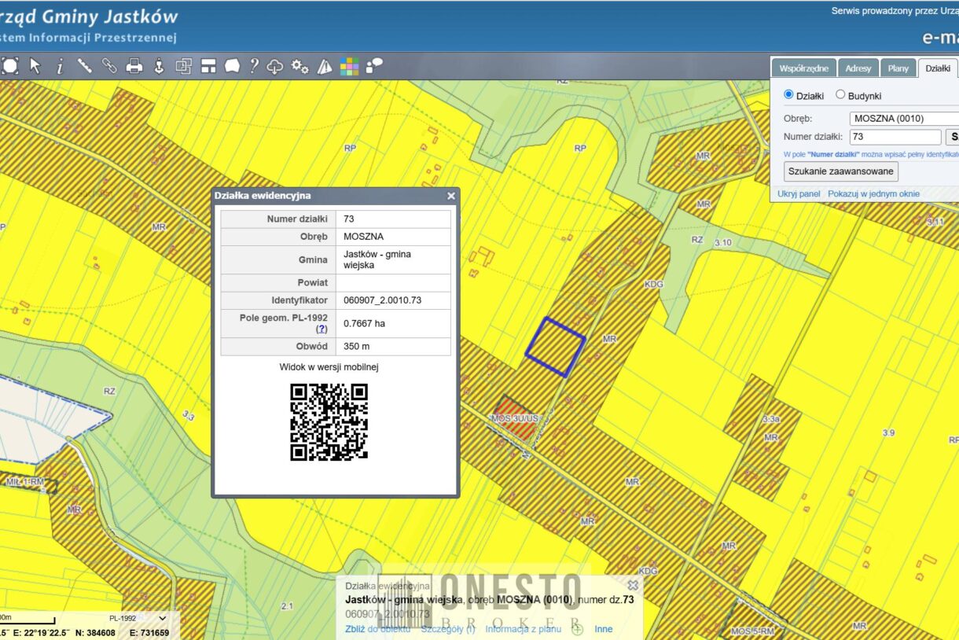Viewport: 959px width, 640px height.
Task: Click the Numer działki input field
Action: [895, 137]
